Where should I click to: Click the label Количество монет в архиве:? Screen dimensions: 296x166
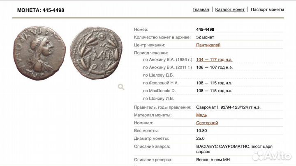coord(162,37)
